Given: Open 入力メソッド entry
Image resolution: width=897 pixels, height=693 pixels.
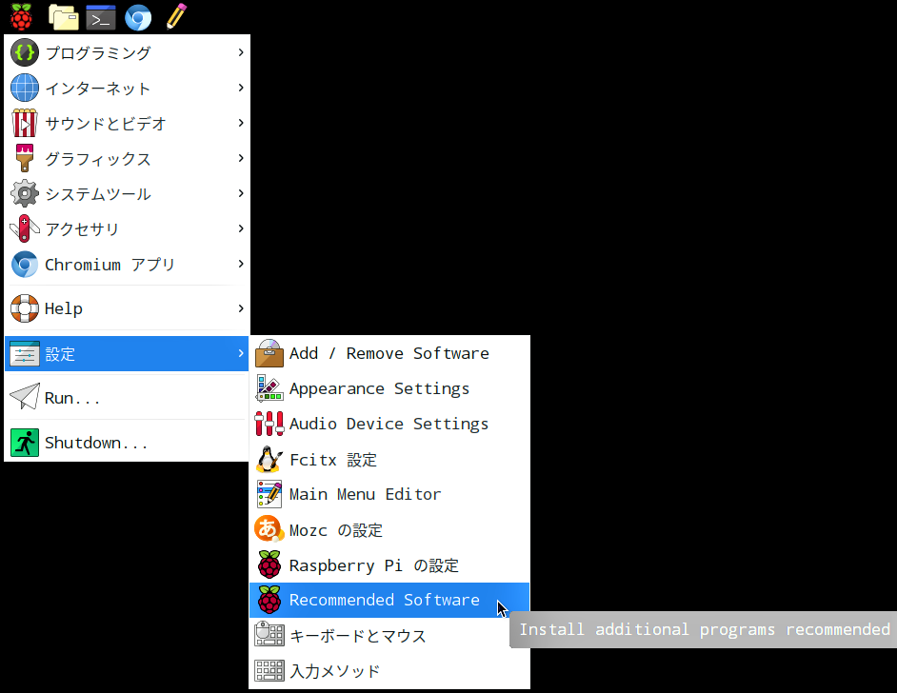Looking at the screenshot, I should tap(389, 671).
